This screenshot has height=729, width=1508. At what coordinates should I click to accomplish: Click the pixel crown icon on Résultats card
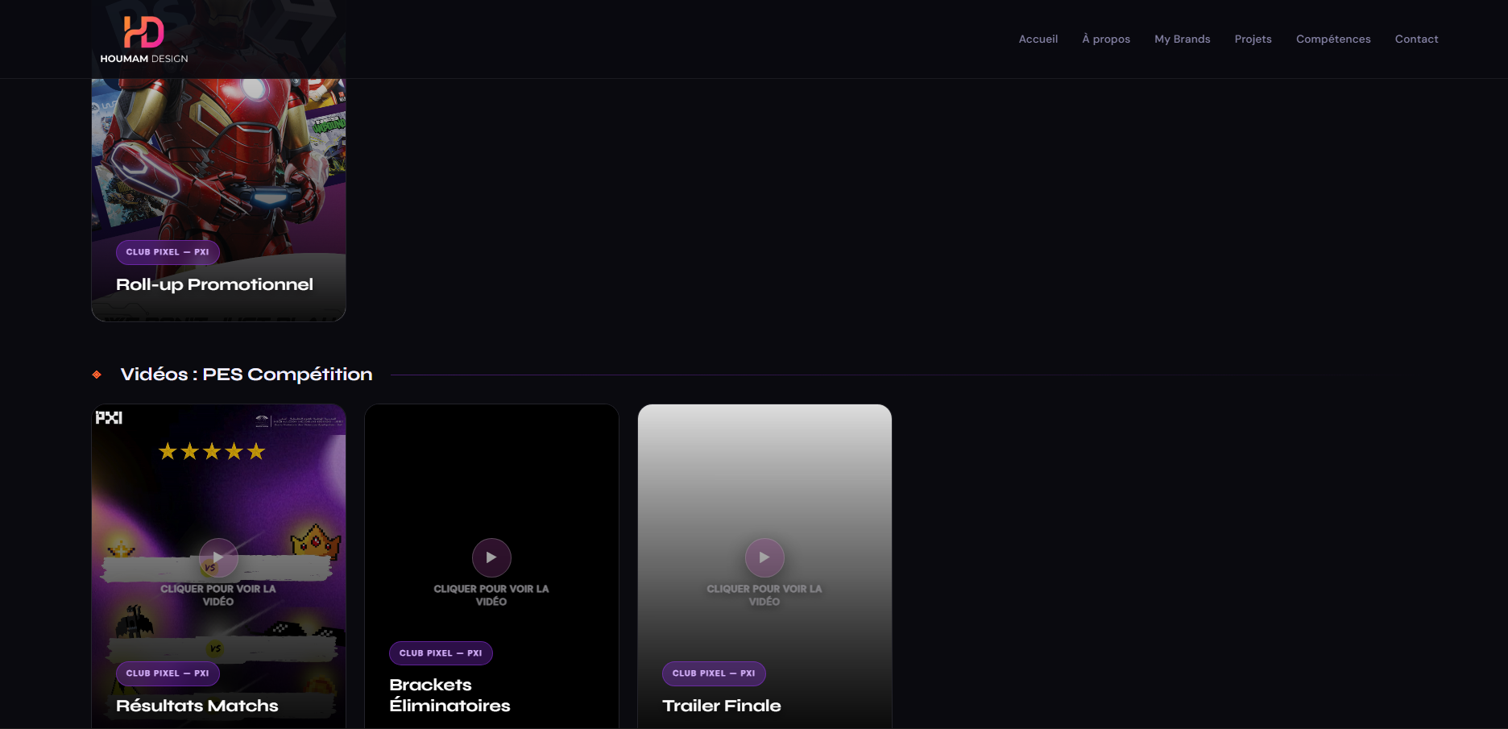point(316,541)
